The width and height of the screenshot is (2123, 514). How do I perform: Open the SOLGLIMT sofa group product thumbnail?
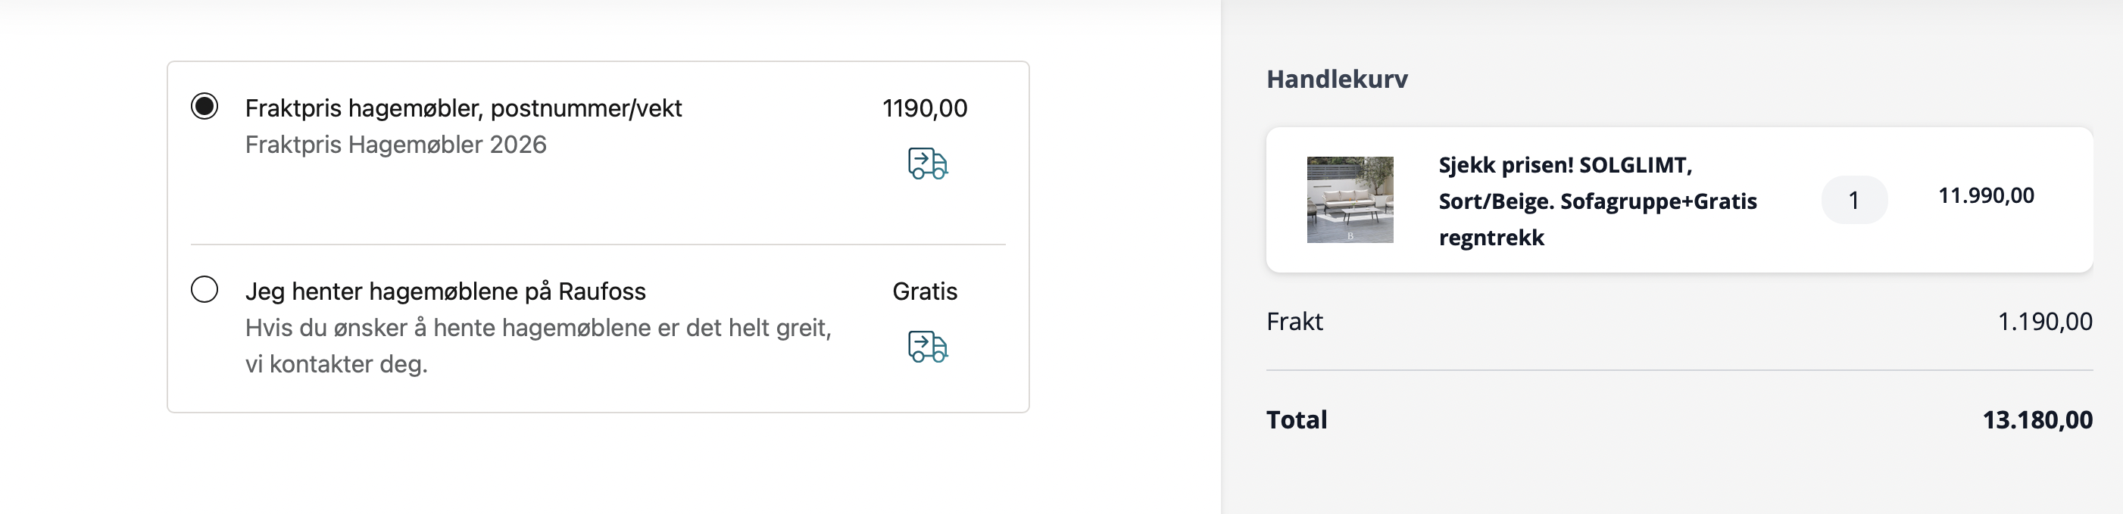point(1349,199)
